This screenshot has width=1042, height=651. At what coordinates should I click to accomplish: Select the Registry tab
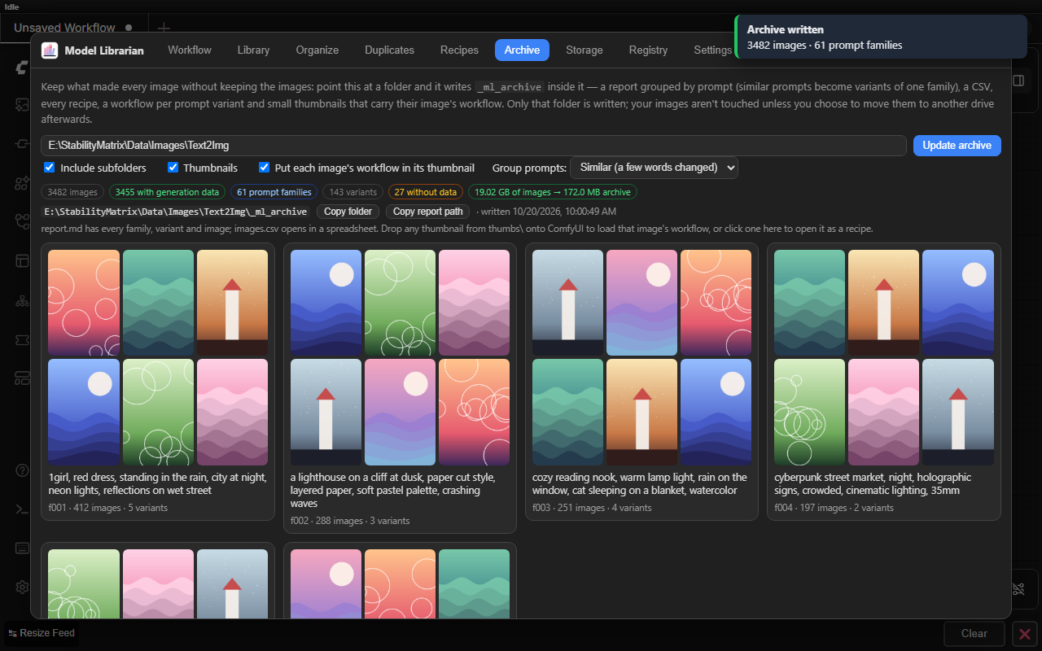pos(648,50)
